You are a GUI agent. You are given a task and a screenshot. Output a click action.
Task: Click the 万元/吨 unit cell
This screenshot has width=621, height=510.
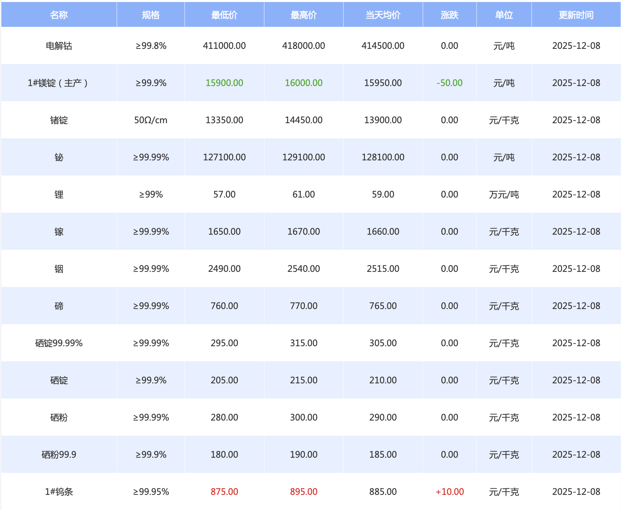pos(504,194)
